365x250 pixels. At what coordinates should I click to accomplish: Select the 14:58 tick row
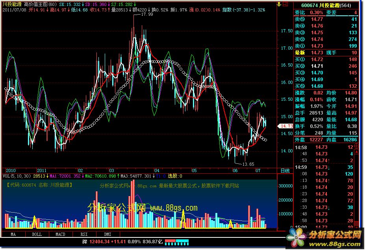[324, 147]
